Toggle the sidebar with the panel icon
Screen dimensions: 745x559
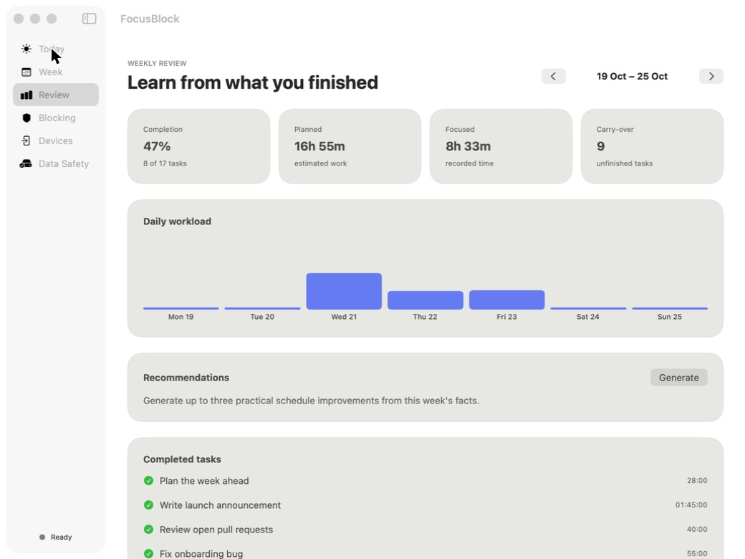pos(89,19)
